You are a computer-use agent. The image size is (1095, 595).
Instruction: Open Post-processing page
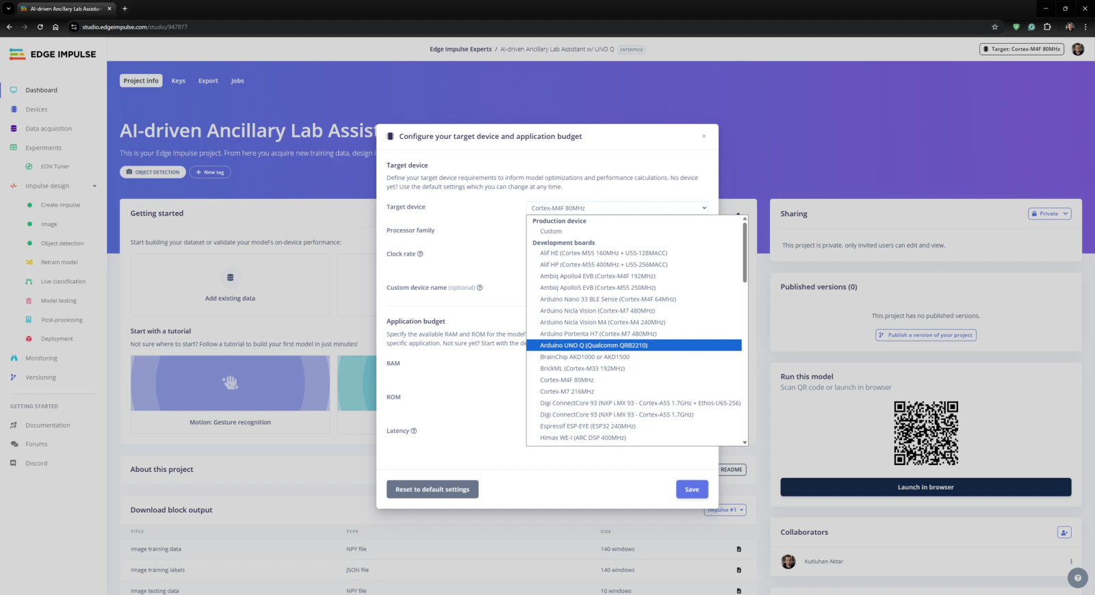click(62, 319)
